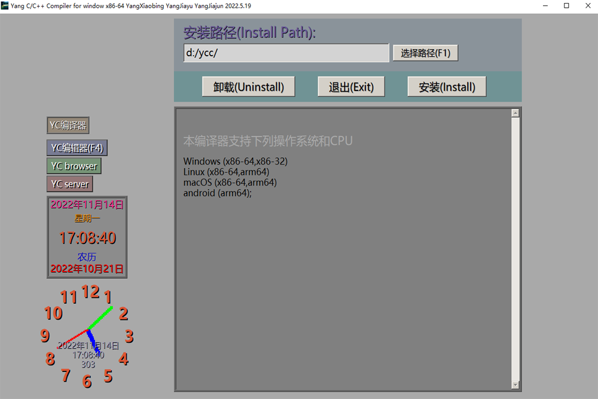Image resolution: width=598 pixels, height=399 pixels.
Task: Select the YC编译器 button
Action: pos(68,125)
